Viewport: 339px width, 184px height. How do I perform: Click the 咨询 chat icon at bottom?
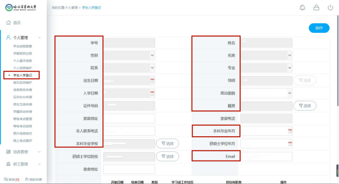(6, 179)
